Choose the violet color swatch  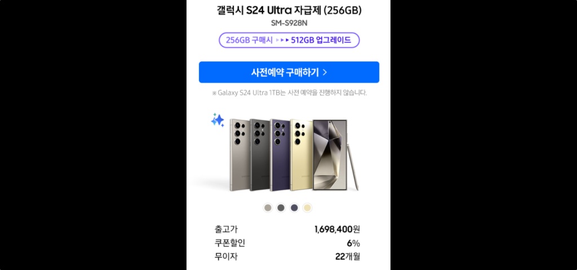(294, 208)
